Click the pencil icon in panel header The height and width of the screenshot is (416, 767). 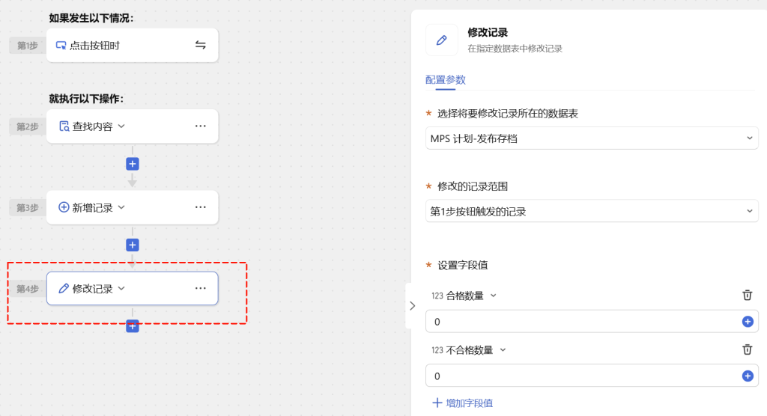click(x=442, y=40)
